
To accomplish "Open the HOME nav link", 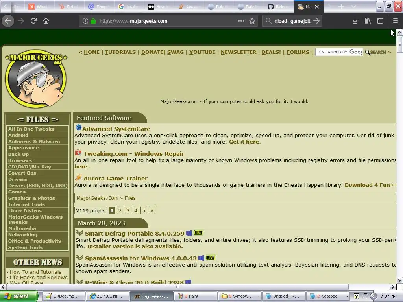I will coord(91,52).
